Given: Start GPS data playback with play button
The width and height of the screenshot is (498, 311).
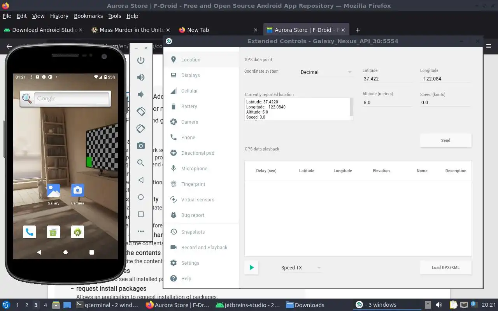Looking at the screenshot, I should point(251,267).
